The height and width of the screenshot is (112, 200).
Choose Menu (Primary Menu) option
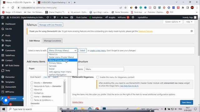pyautogui.click(x=62, y=60)
